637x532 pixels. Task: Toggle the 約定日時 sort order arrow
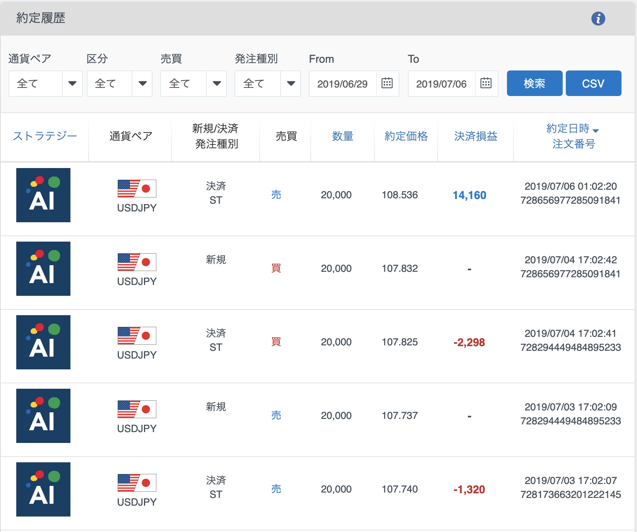[x=596, y=130]
